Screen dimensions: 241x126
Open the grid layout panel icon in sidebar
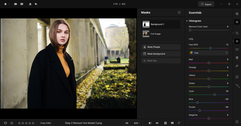coord(237,58)
